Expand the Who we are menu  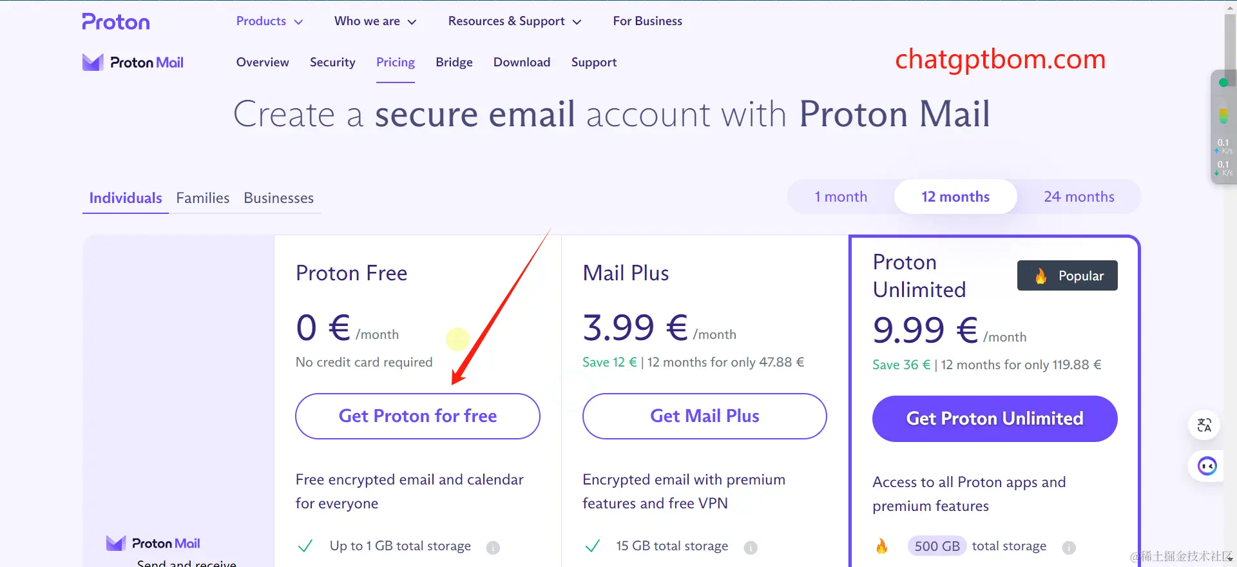[376, 21]
